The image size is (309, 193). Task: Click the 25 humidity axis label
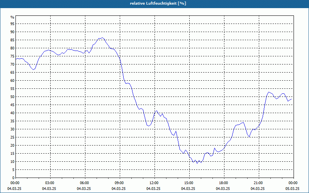tap(12, 137)
